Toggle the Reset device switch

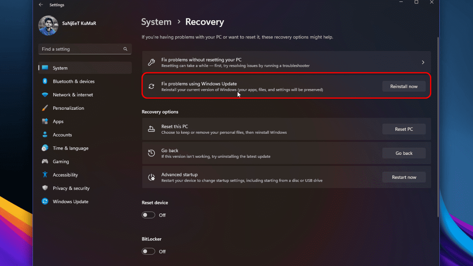point(148,215)
